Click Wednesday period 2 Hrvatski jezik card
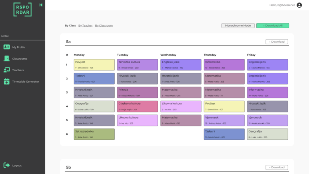309x174 pixels. click(x=181, y=79)
